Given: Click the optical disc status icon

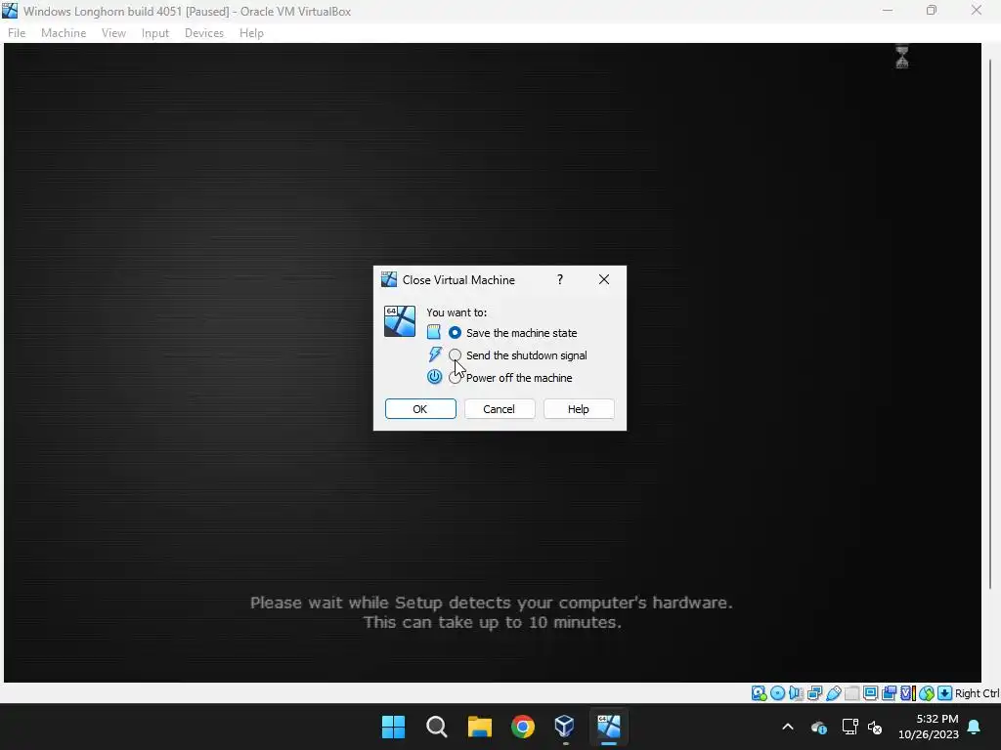Looking at the screenshot, I should 777,693.
